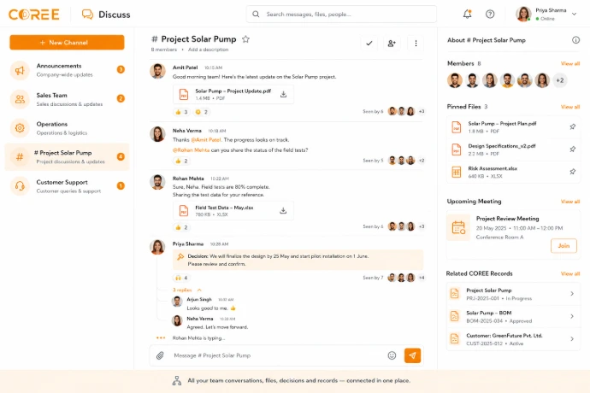The width and height of the screenshot is (590, 393).
Task: Click Add a description link
Action: (x=208, y=50)
